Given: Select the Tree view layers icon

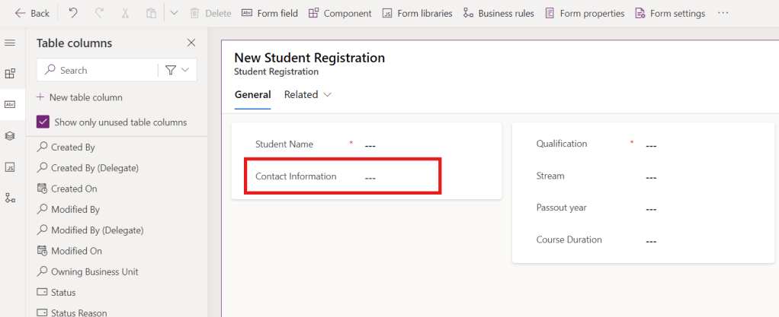Looking at the screenshot, I should pyautogui.click(x=10, y=135).
